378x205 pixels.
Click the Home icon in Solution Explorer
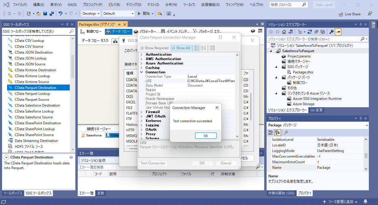(x=284, y=32)
